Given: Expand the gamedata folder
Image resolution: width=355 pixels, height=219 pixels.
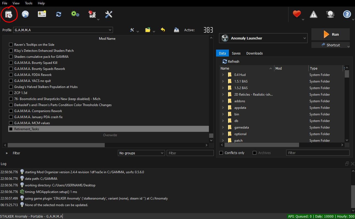Looking at the screenshot, I should (223, 127).
